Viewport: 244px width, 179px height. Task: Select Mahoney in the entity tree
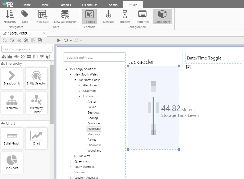pyautogui.click(x=94, y=134)
